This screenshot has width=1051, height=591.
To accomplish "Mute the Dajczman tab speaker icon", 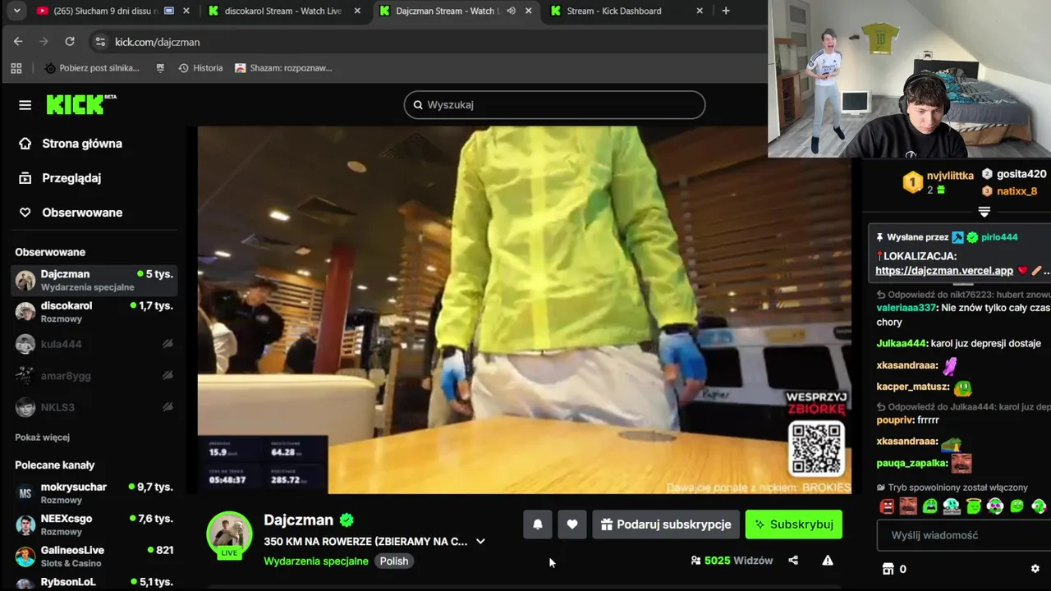I will click(511, 11).
